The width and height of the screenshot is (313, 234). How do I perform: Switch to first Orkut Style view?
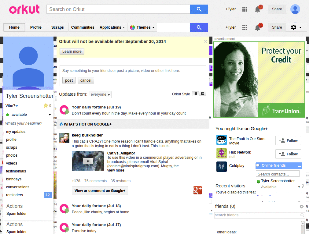point(195,94)
